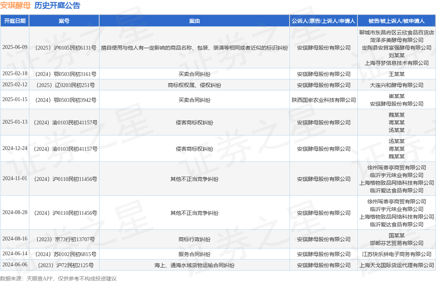Screen dimensions: 436x282
Task: Click the 安琪酵母 title text
Action: pos(15,5)
